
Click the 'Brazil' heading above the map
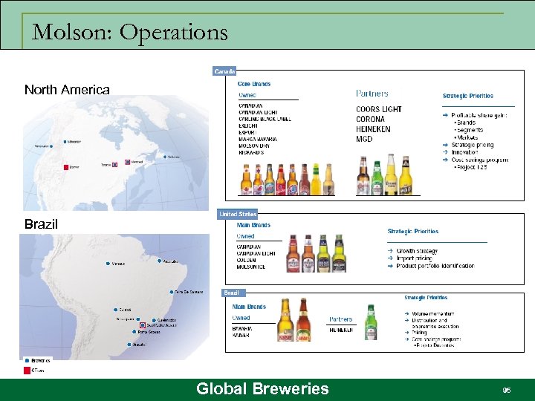(x=41, y=224)
